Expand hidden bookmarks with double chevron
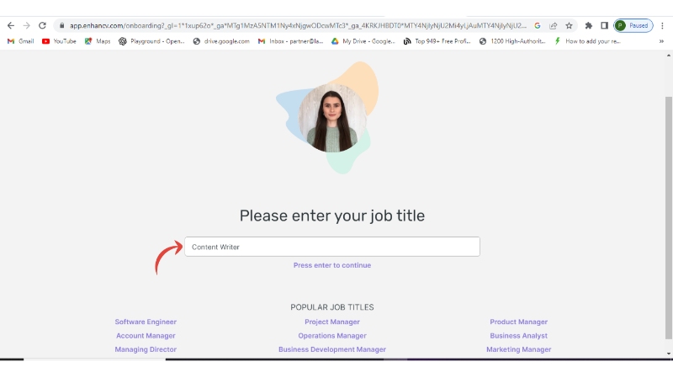The width and height of the screenshot is (673, 378). tap(661, 41)
